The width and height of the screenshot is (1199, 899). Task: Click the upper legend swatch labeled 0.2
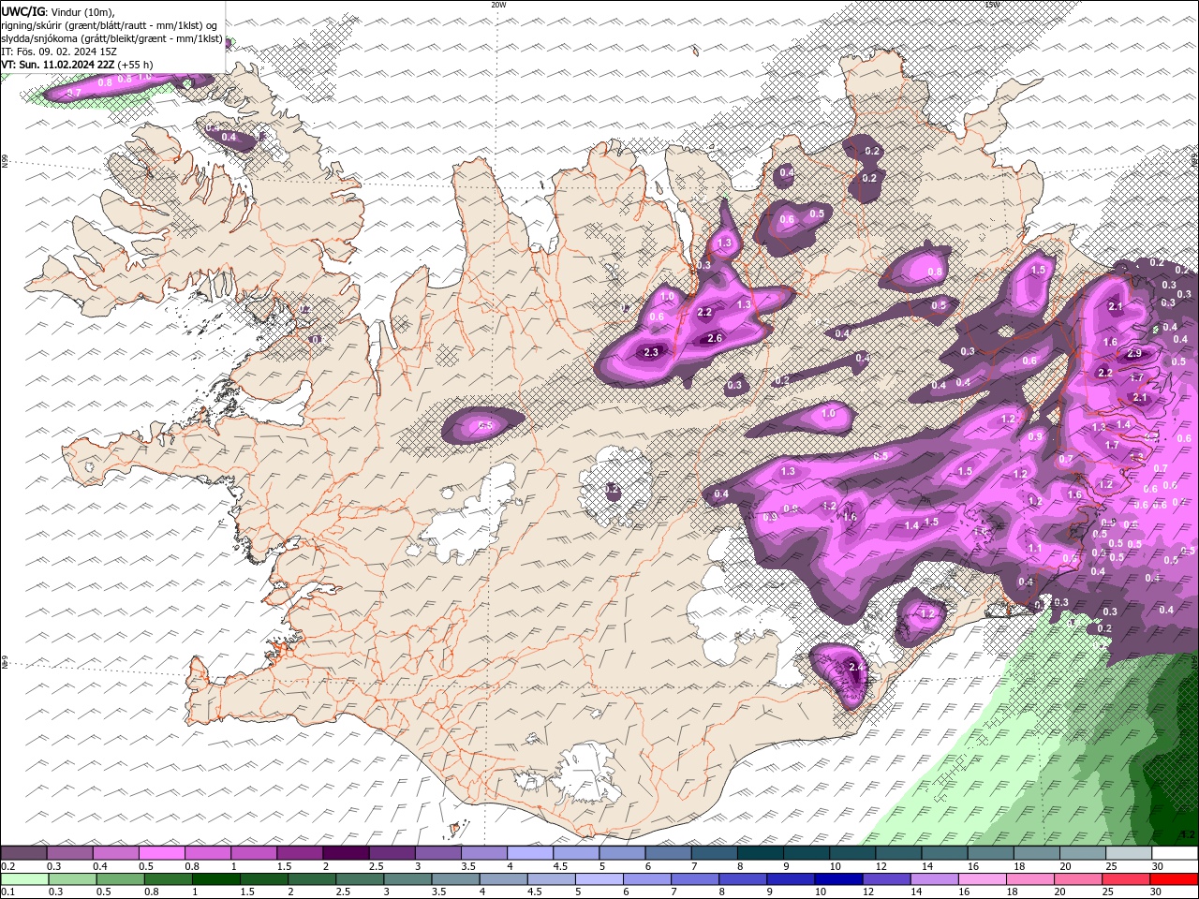tap(23, 853)
